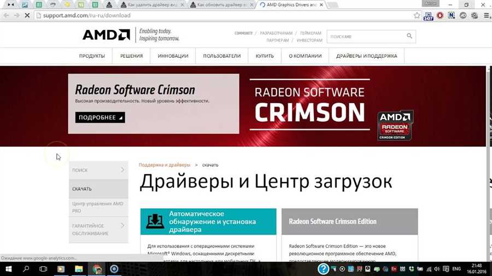
Task: Select the КУПИТЬ menu item
Action: point(265,56)
